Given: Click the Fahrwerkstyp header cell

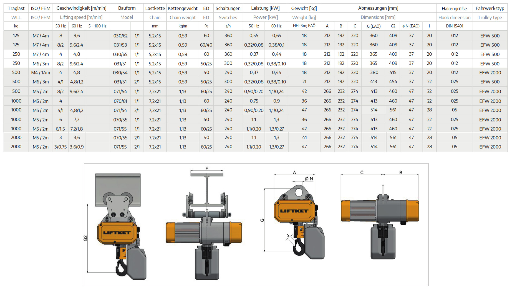Looking at the screenshot, I should [490, 8].
